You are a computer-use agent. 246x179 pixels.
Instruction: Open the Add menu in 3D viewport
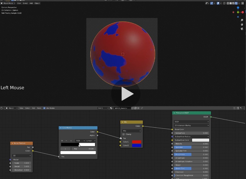coord(31,3)
